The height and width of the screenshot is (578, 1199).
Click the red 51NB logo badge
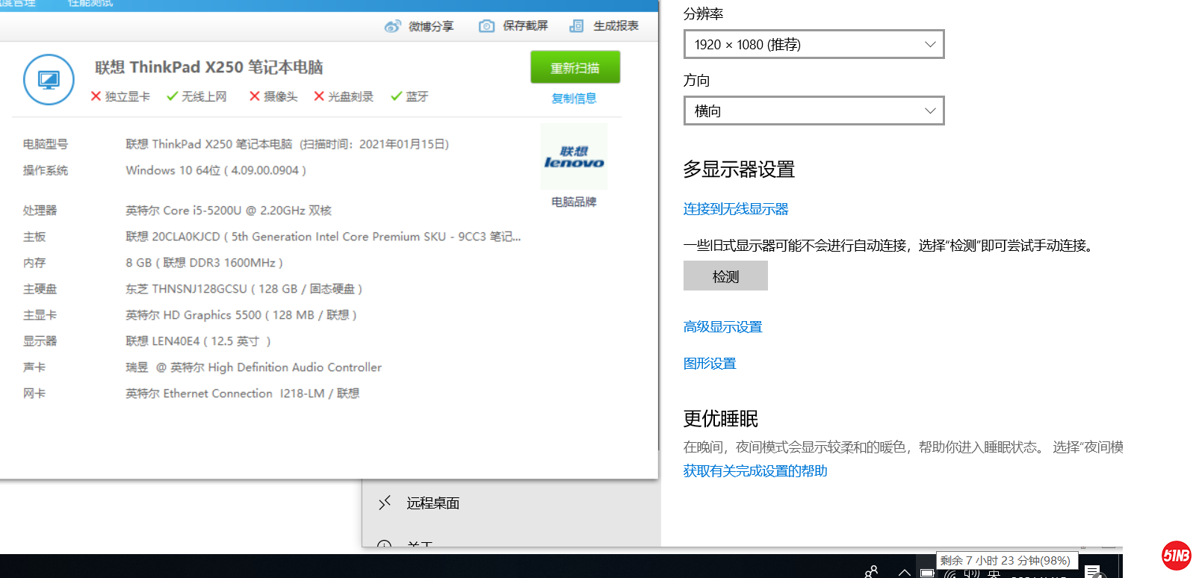(1176, 556)
